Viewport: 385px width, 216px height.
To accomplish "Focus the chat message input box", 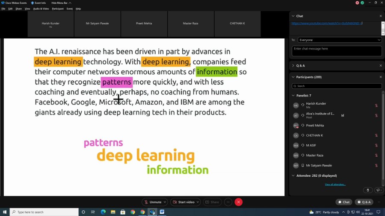I will click(337, 51).
